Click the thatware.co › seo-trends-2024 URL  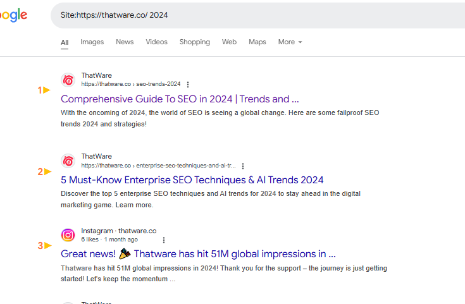pos(131,84)
